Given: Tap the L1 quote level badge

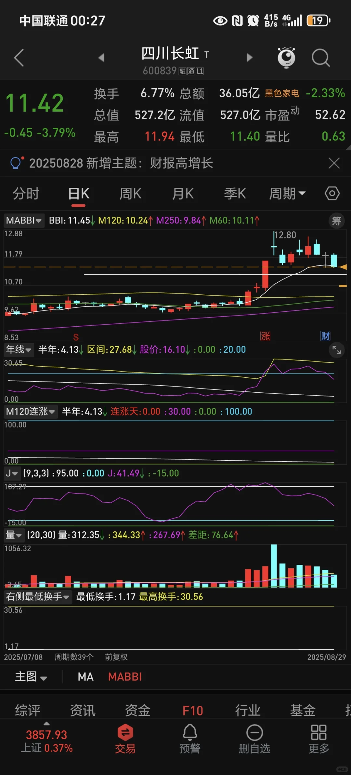Looking at the screenshot, I should [200, 71].
